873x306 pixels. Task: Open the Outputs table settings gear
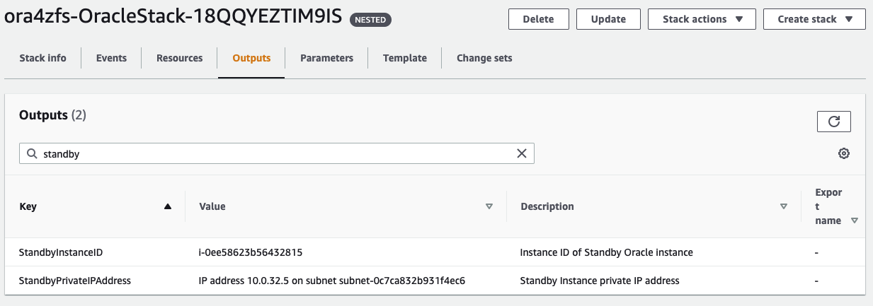(843, 153)
